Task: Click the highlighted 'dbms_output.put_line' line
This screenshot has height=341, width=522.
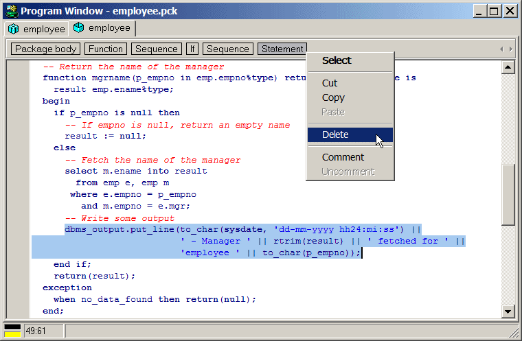Action: 243,230
